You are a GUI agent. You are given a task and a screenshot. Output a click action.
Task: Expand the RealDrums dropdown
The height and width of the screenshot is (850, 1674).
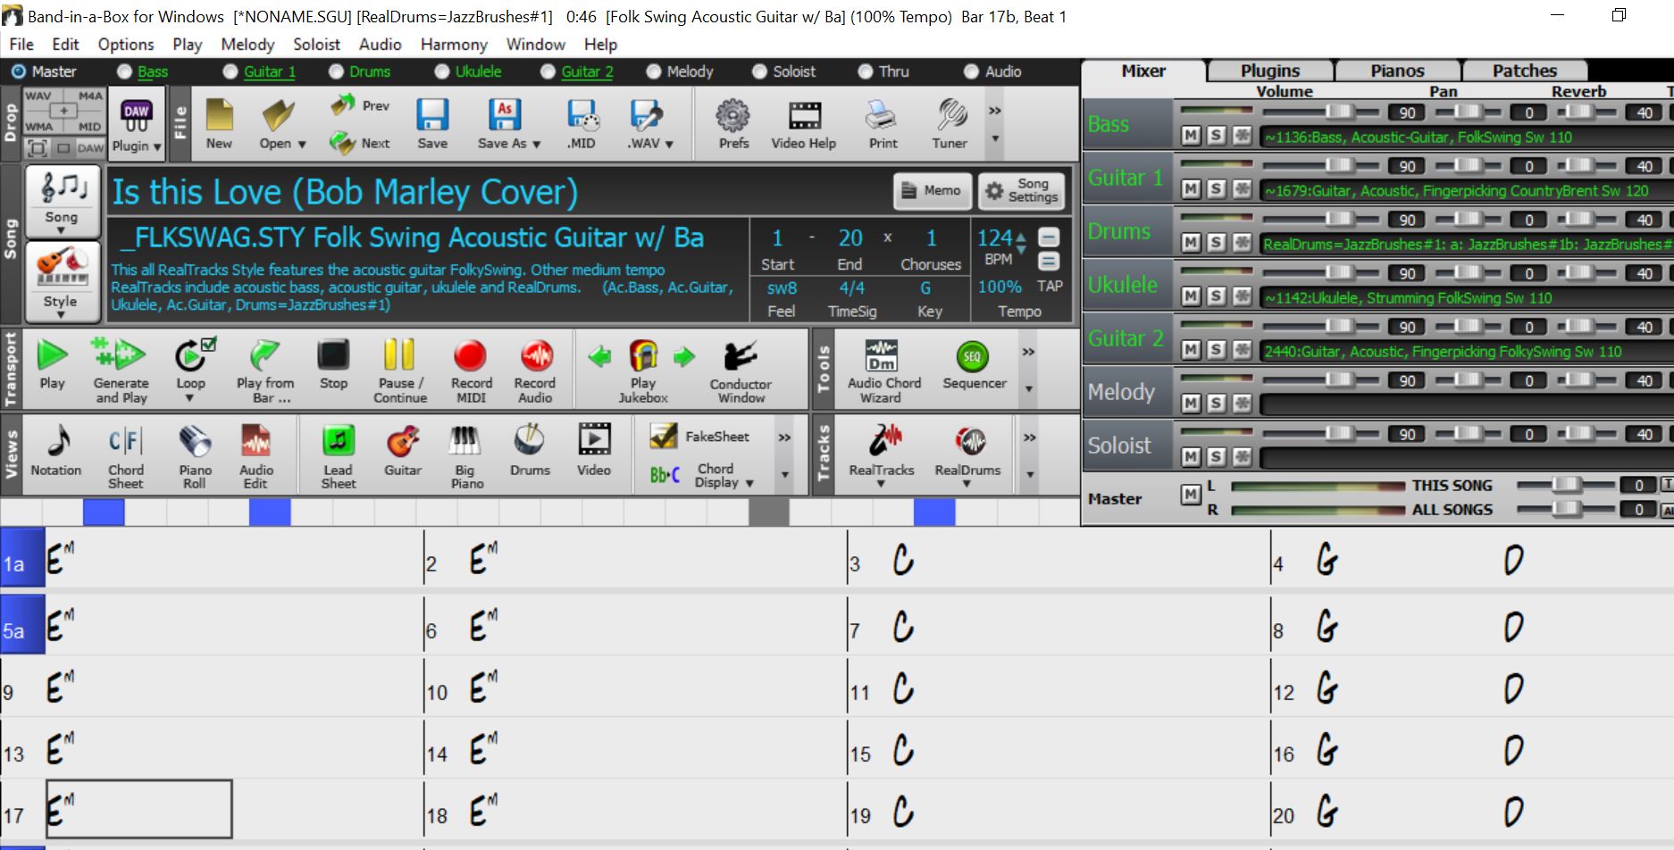967,484
